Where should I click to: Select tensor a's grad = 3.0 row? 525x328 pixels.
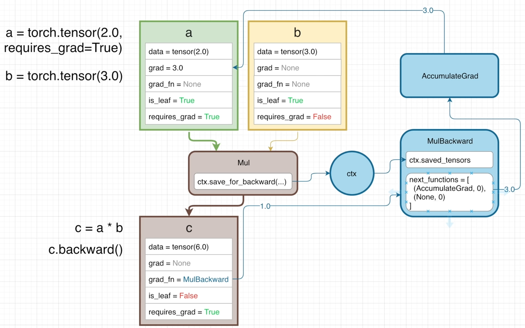(189, 68)
